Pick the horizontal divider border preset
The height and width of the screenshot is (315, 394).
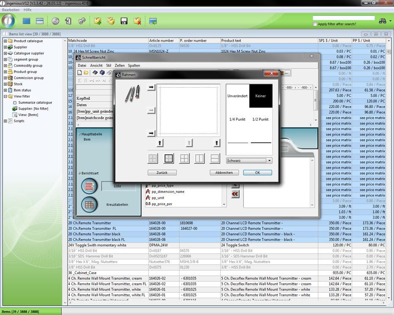(x=215, y=158)
